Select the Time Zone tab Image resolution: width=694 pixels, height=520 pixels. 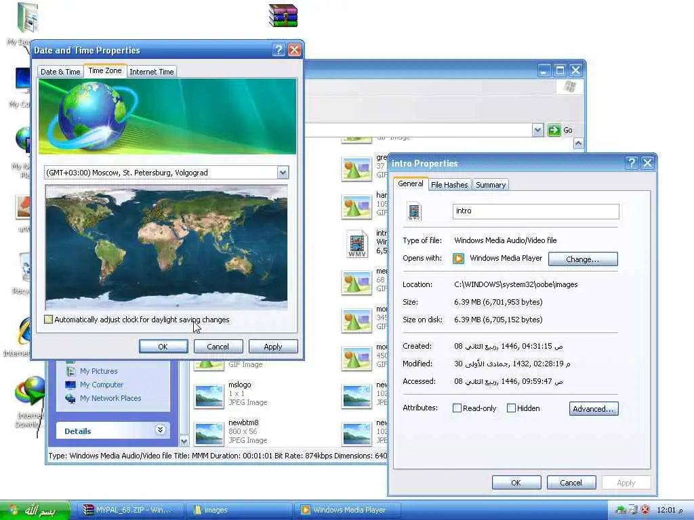point(105,70)
